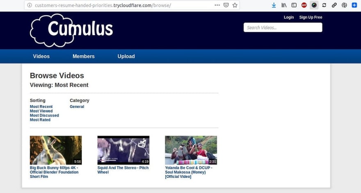361x193 pixels.
Task: Open the Downloads arrow icon
Action: pos(274,5)
